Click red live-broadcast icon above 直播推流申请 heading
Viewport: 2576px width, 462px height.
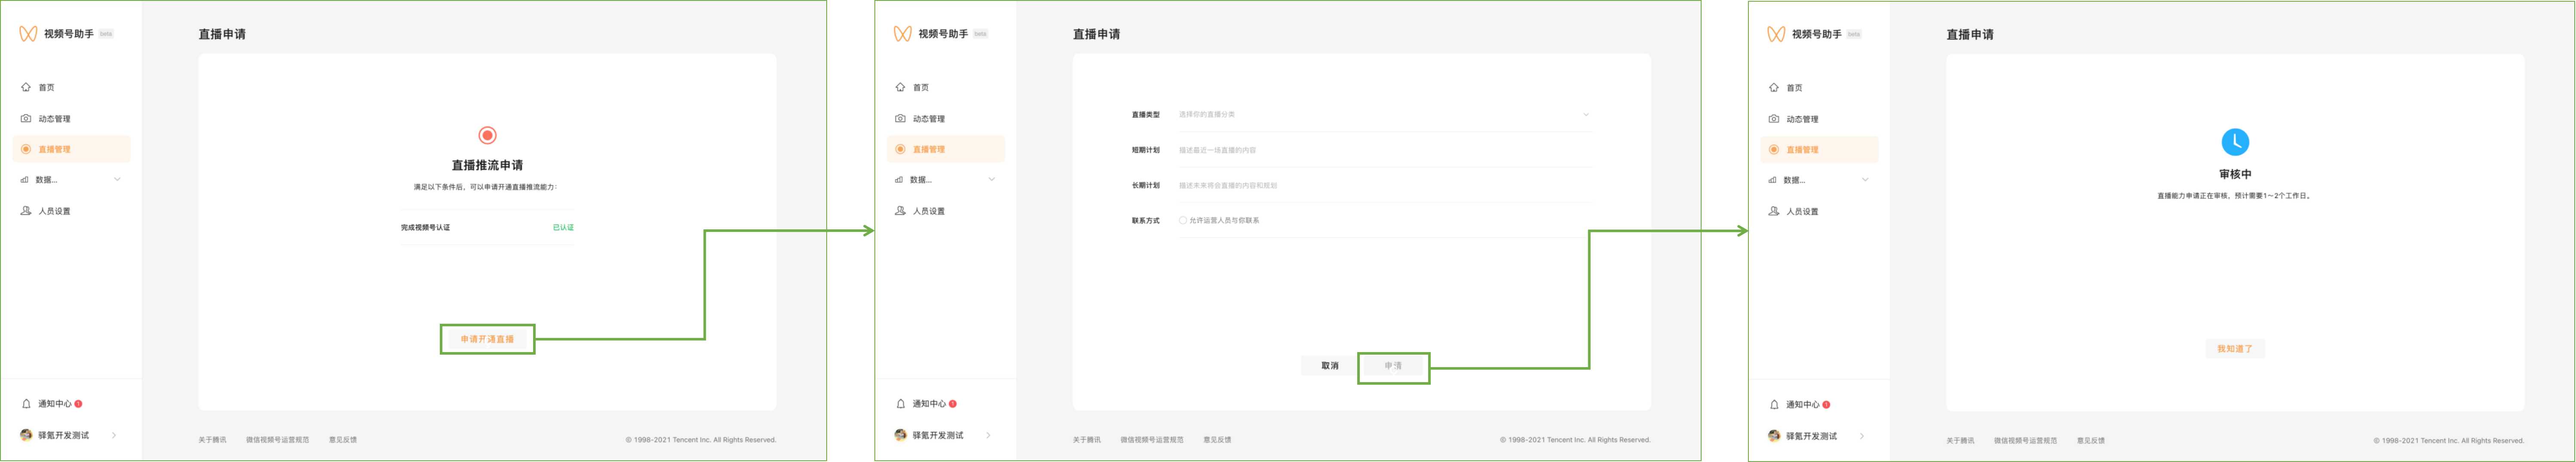pyautogui.click(x=487, y=136)
